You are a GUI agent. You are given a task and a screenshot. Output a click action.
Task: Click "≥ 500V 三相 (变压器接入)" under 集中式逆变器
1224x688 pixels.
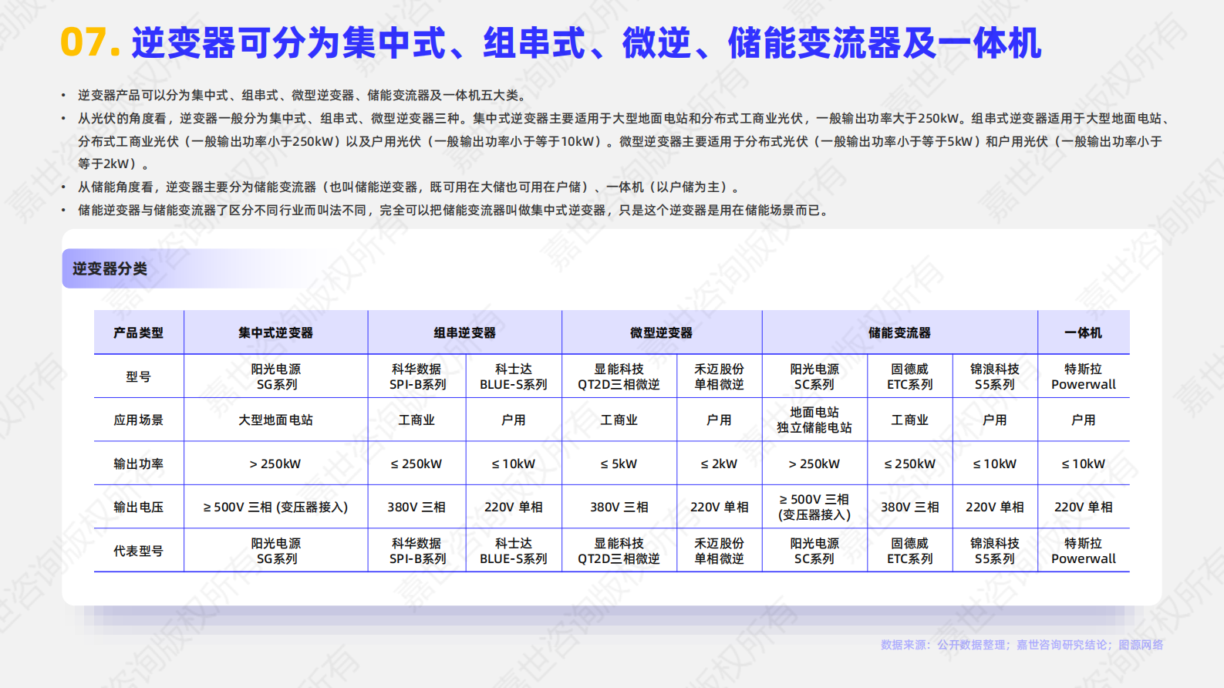[275, 508]
